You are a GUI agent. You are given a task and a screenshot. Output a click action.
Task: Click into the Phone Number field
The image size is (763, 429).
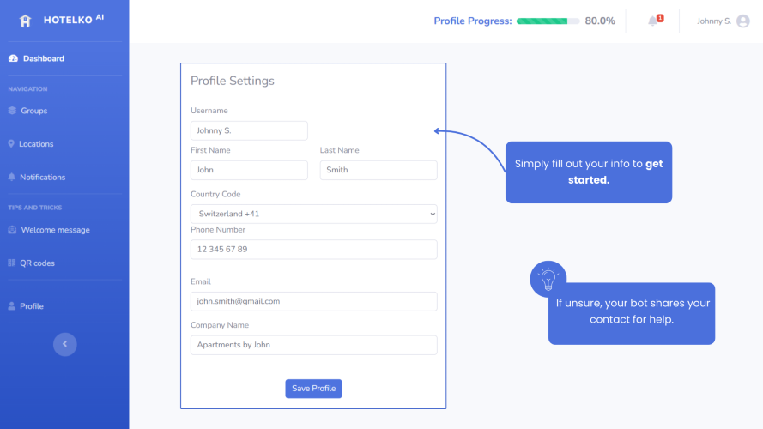[314, 250]
